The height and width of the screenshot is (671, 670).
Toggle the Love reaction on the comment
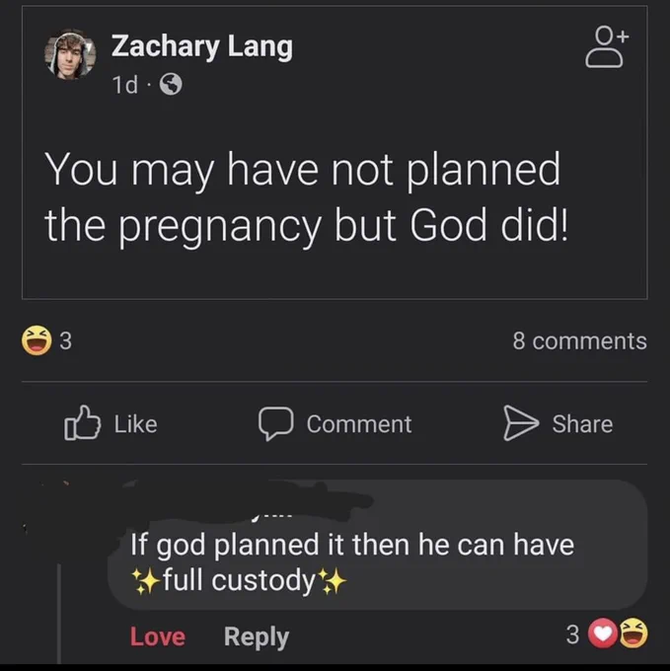pos(158,636)
